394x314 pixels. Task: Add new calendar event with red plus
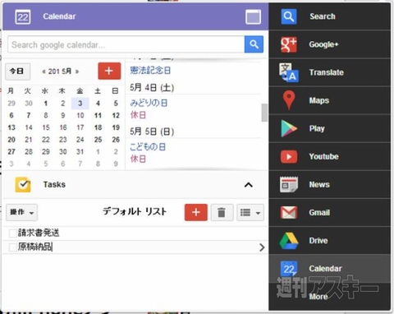pyautogui.click(x=109, y=71)
